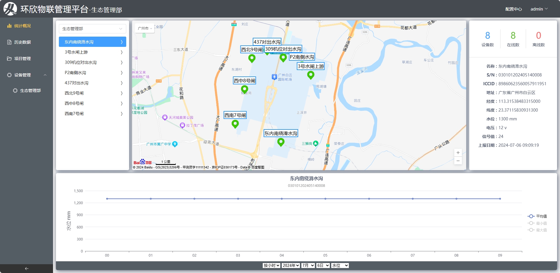Image resolution: width=560 pixels, height=273 pixels.
Task: Select 东内南绕滑水沟 in device list
Action: click(93, 42)
